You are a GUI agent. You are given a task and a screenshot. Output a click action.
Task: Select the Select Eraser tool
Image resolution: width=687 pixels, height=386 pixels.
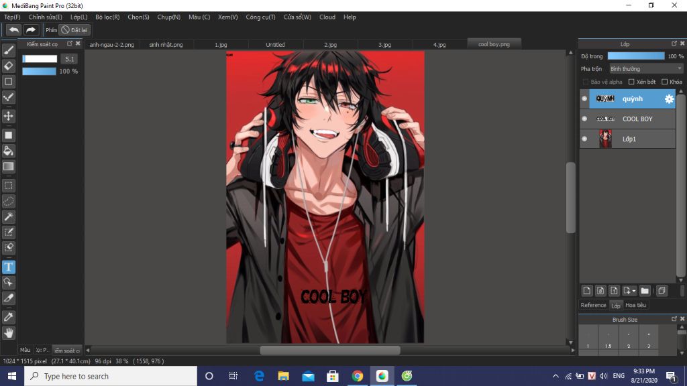pyautogui.click(x=8, y=248)
